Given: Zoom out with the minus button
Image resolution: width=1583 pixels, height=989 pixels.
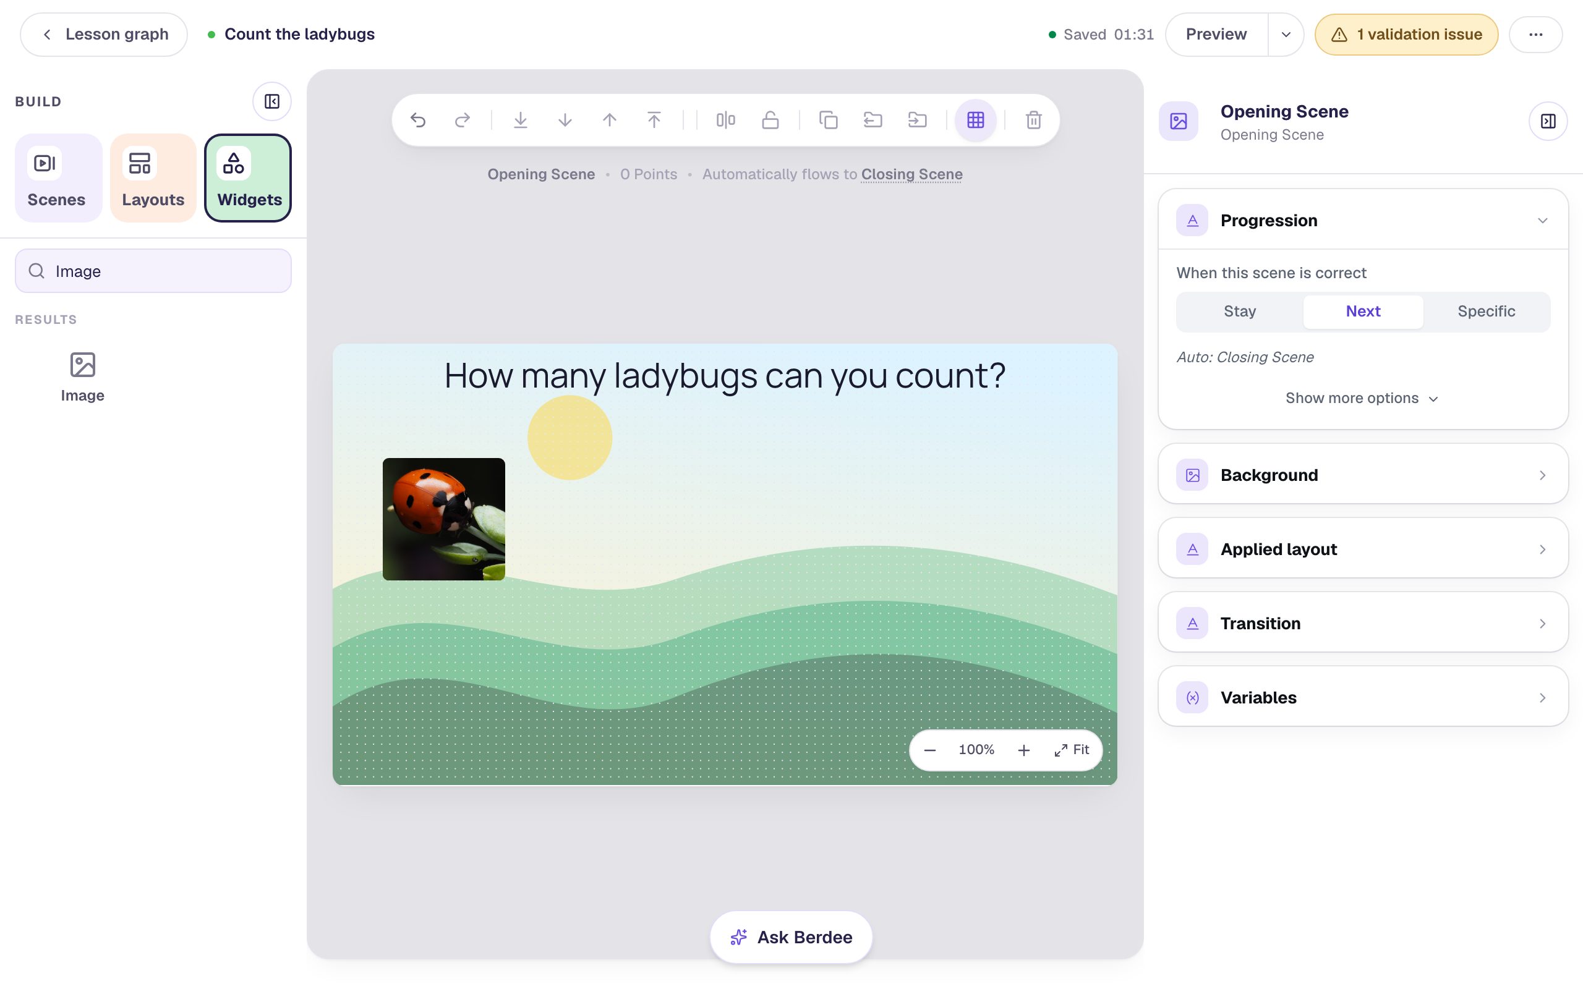Looking at the screenshot, I should pos(929,750).
